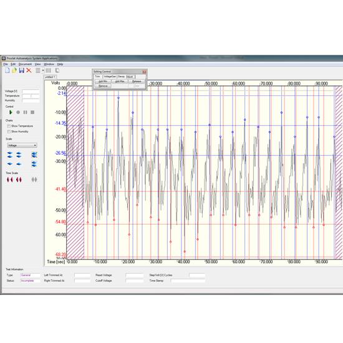Click the Voltage value input field
Screen dimensions: 343x343
tap(31, 91)
